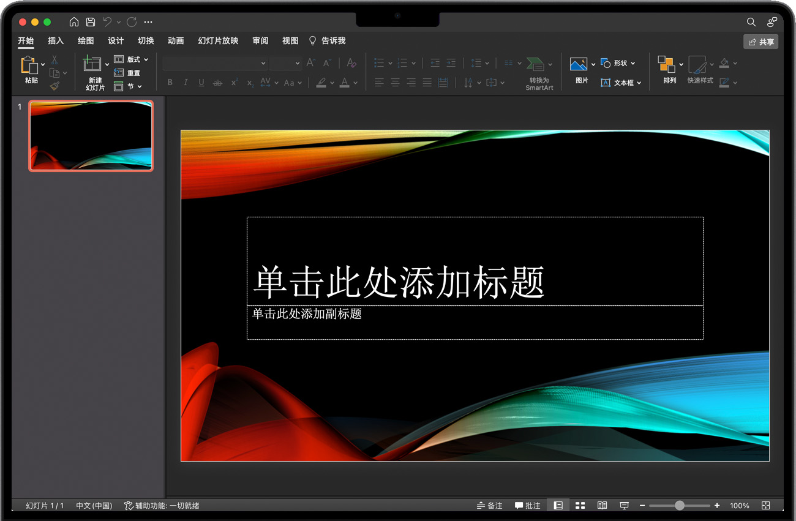Click the Undo arrow in title bar
The image size is (796, 521).
tap(107, 22)
